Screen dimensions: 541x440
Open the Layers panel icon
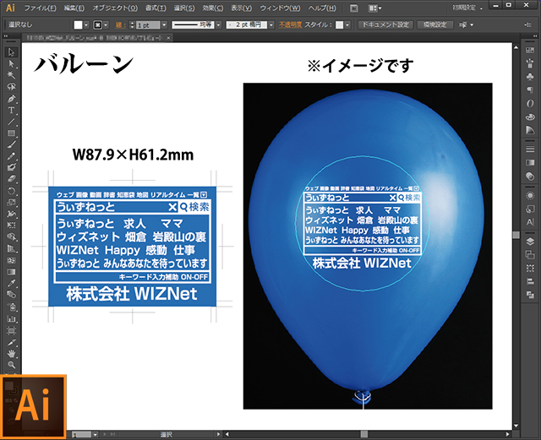click(x=530, y=242)
